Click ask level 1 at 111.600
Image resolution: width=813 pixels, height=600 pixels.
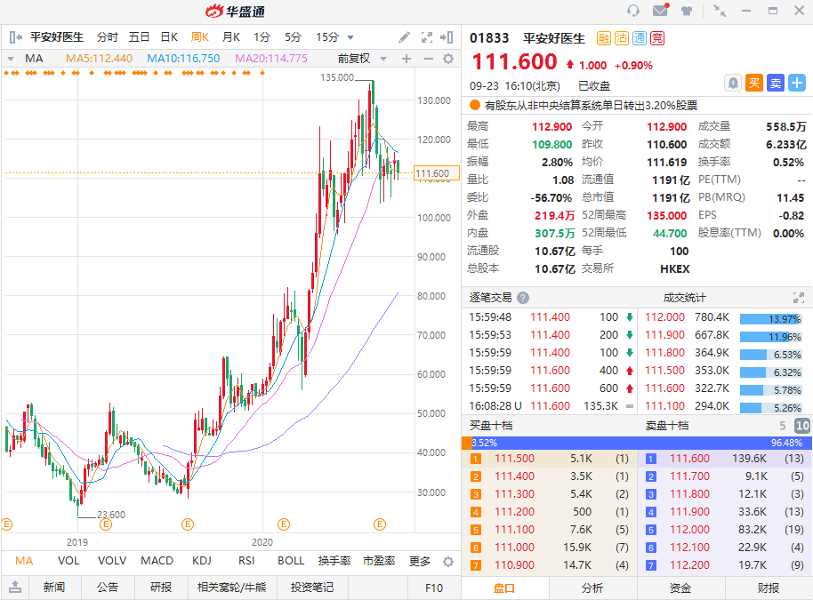[725, 459]
